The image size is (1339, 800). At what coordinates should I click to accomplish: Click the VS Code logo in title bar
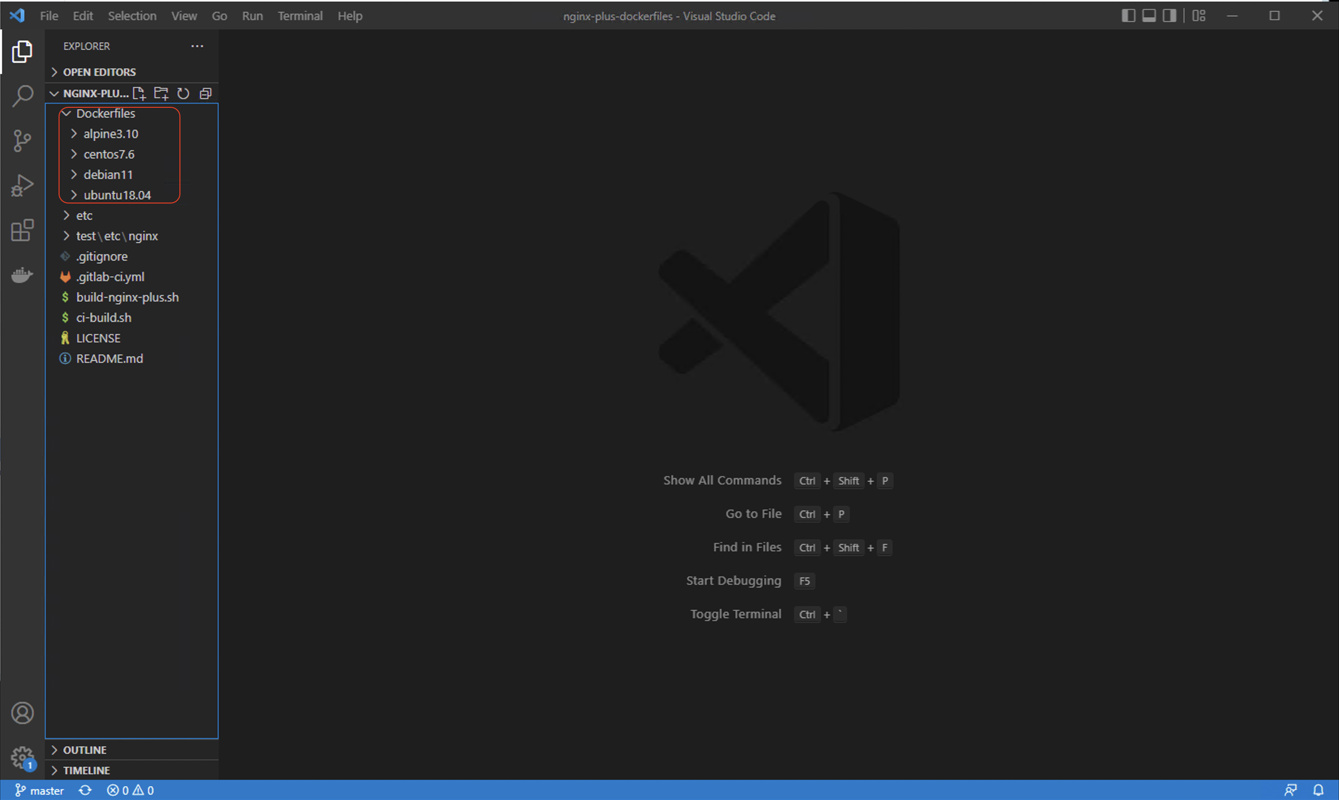click(x=17, y=16)
